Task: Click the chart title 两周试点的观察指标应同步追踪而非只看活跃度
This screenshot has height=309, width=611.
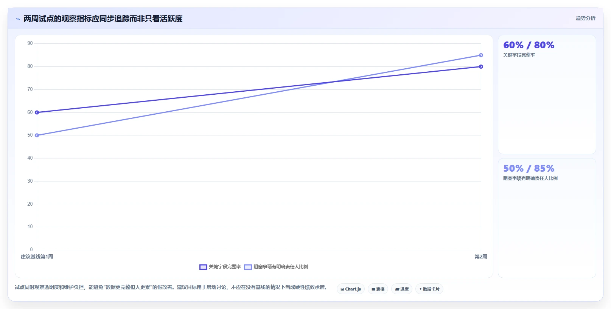Action: (x=103, y=18)
